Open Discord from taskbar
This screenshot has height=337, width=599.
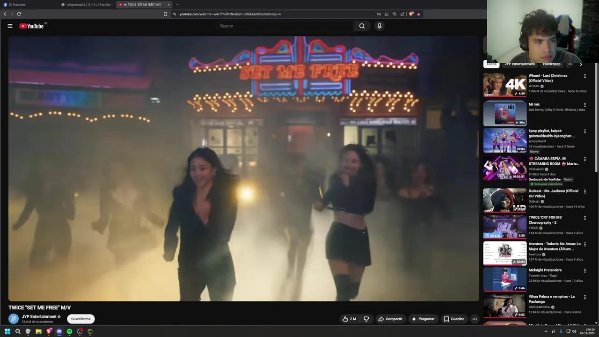pyautogui.click(x=59, y=331)
